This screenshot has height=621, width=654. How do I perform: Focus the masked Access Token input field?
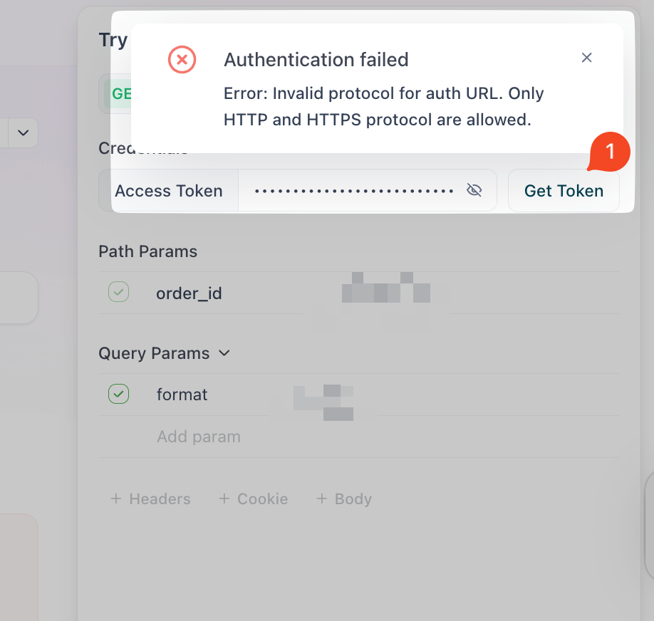[x=354, y=191]
